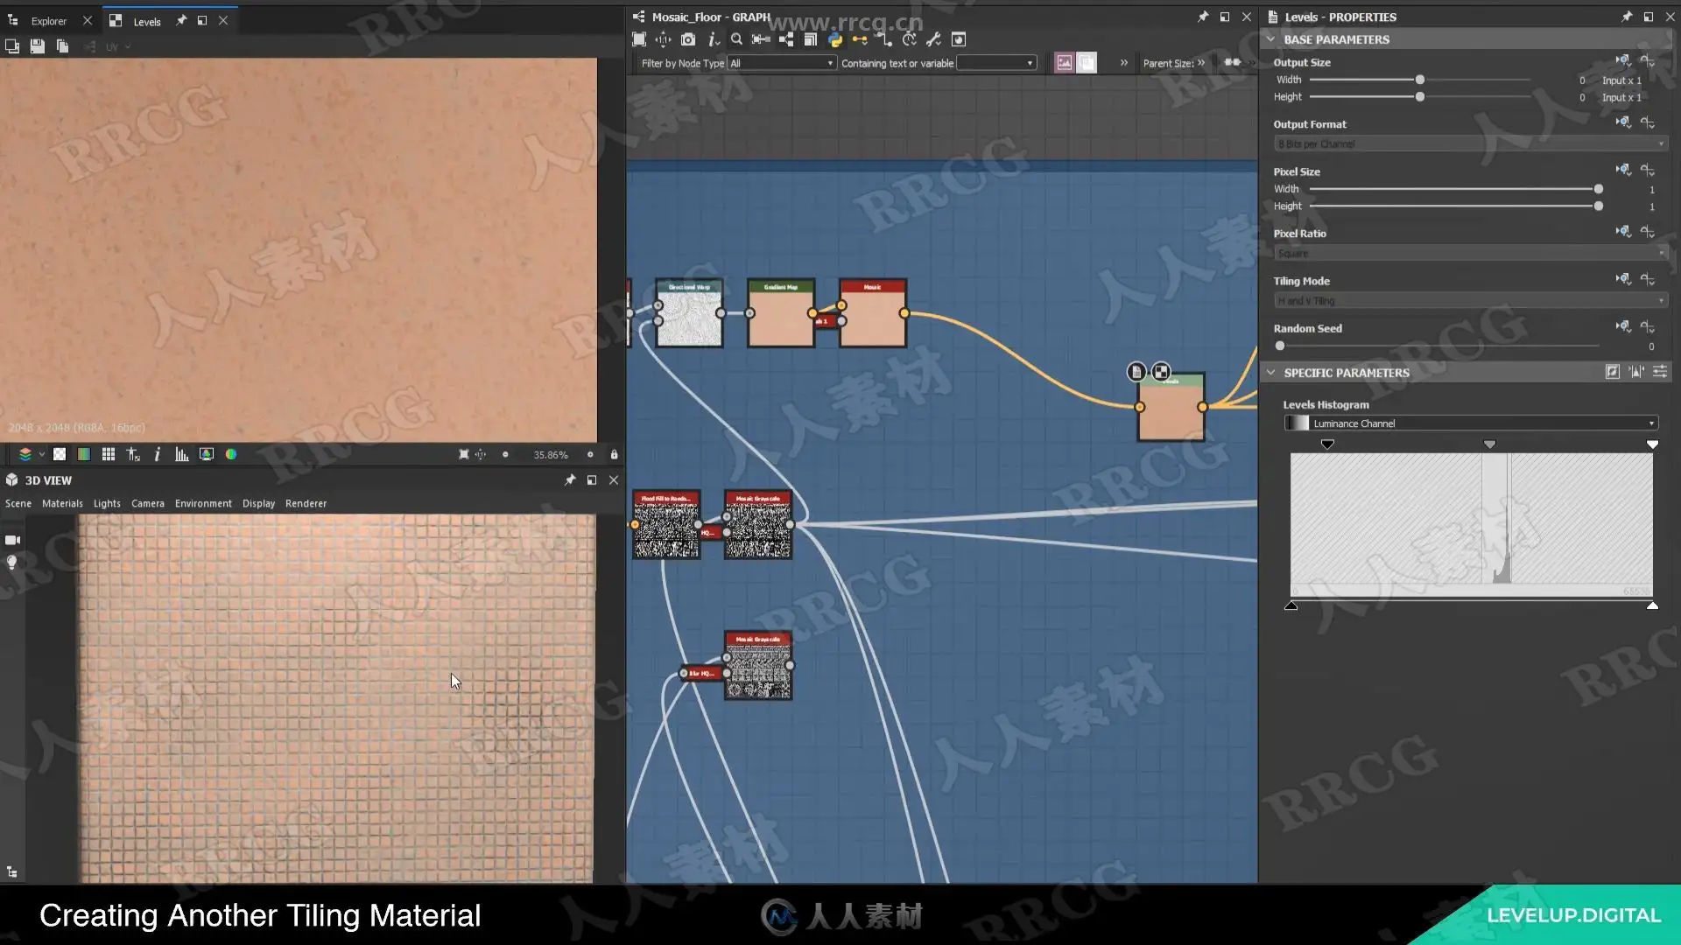The height and width of the screenshot is (945, 1681).
Task: Click the camera snapshot icon in graph toolbar
Action: point(688,39)
